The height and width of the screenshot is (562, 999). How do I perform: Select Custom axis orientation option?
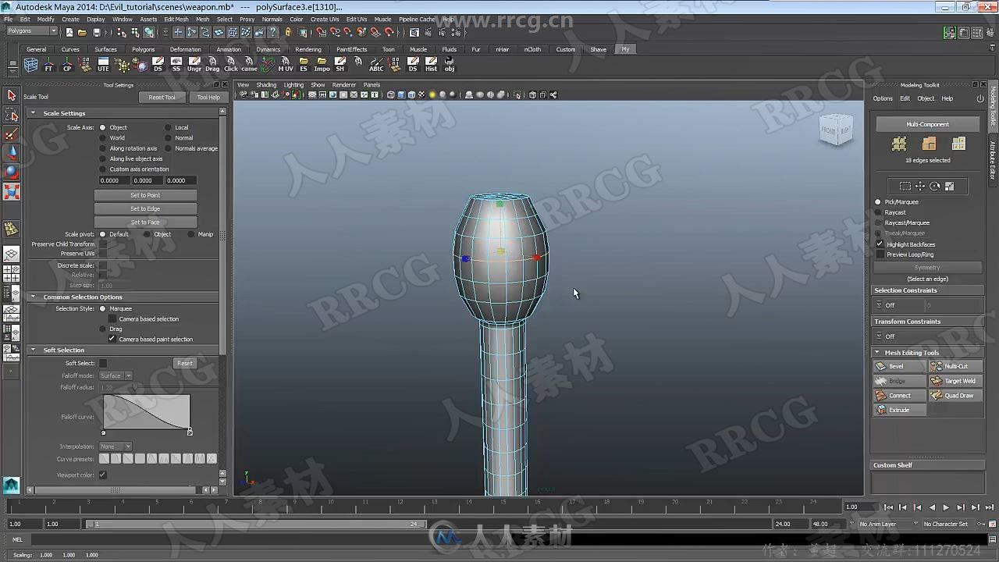[x=102, y=169]
